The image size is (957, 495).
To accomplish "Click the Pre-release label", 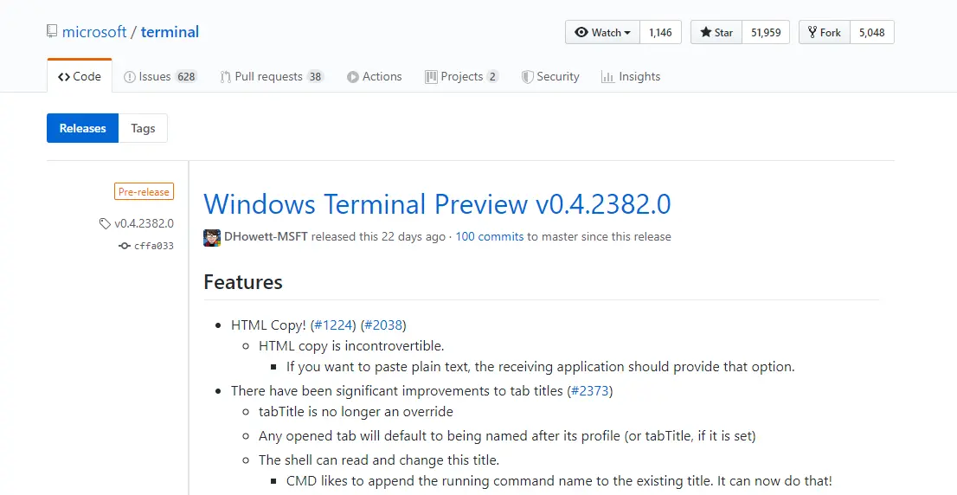I will pyautogui.click(x=144, y=191).
